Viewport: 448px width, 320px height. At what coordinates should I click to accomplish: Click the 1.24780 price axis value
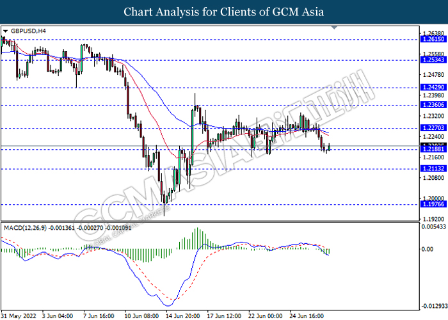click(434, 75)
